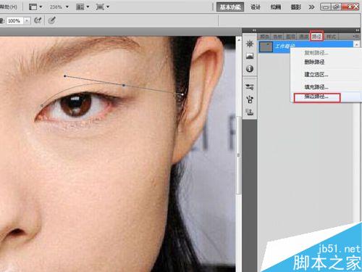
Task: Open the Navigator panel wheel icon
Action: 250,44
